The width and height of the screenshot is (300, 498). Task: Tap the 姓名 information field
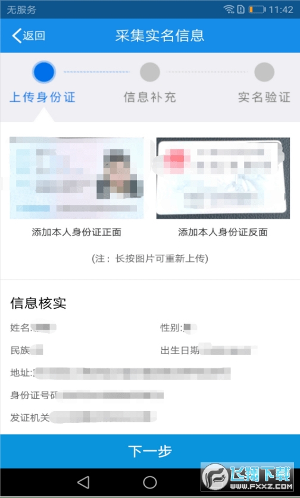click(x=33, y=327)
